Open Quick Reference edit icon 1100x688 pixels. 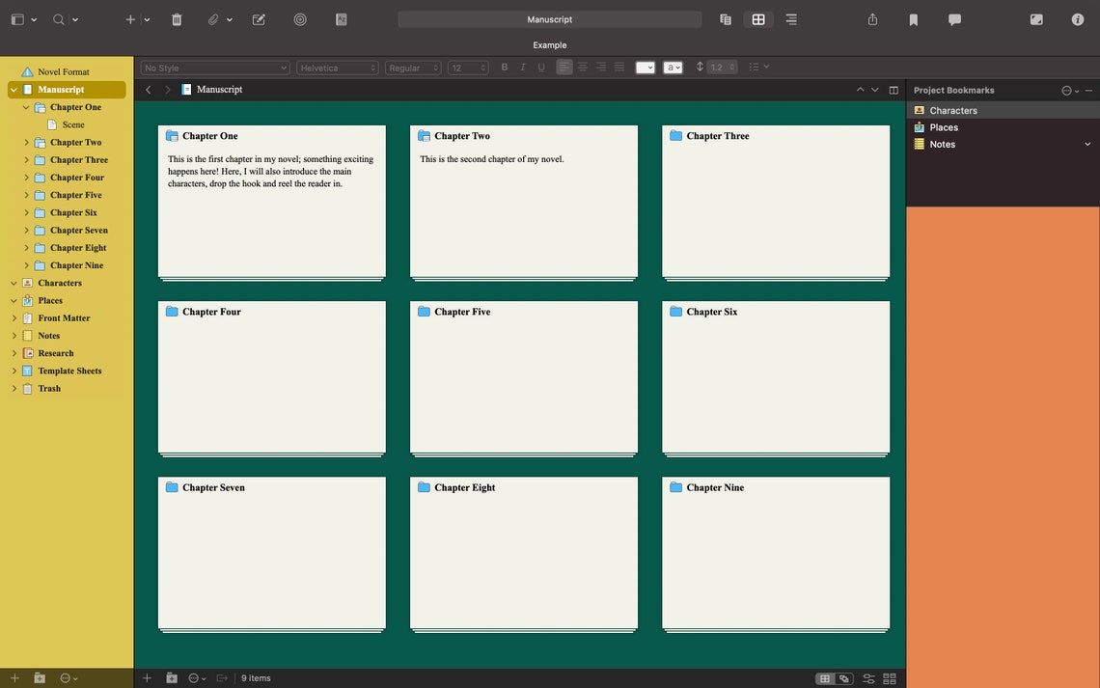click(259, 19)
